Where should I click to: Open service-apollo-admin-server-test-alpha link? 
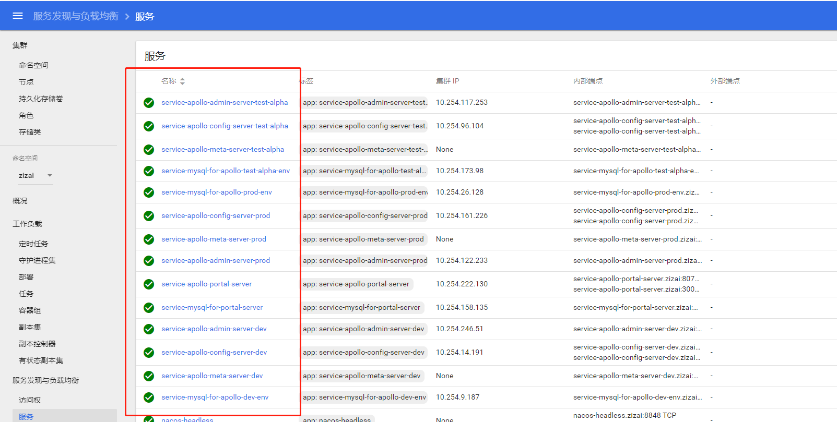tap(225, 102)
